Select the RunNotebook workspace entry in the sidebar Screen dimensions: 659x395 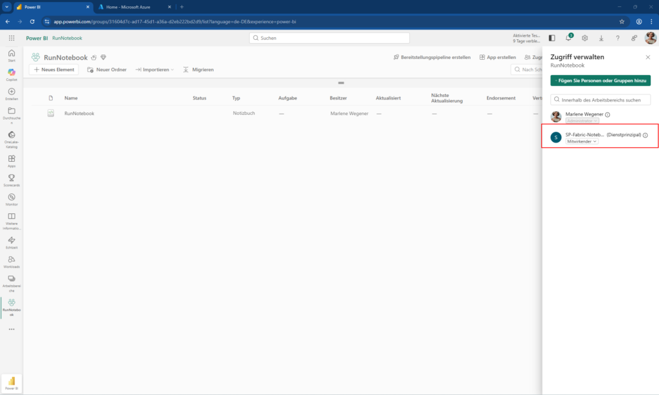[11, 304]
